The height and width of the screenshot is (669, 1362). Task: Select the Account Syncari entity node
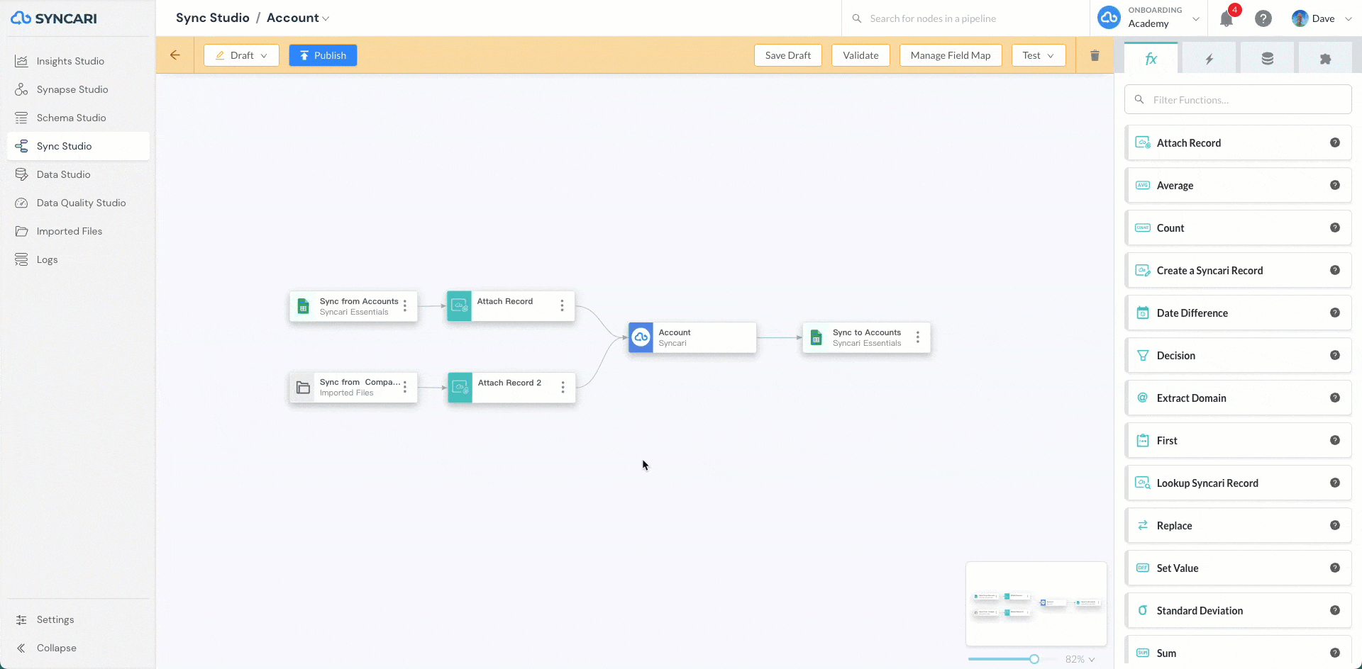[692, 337]
